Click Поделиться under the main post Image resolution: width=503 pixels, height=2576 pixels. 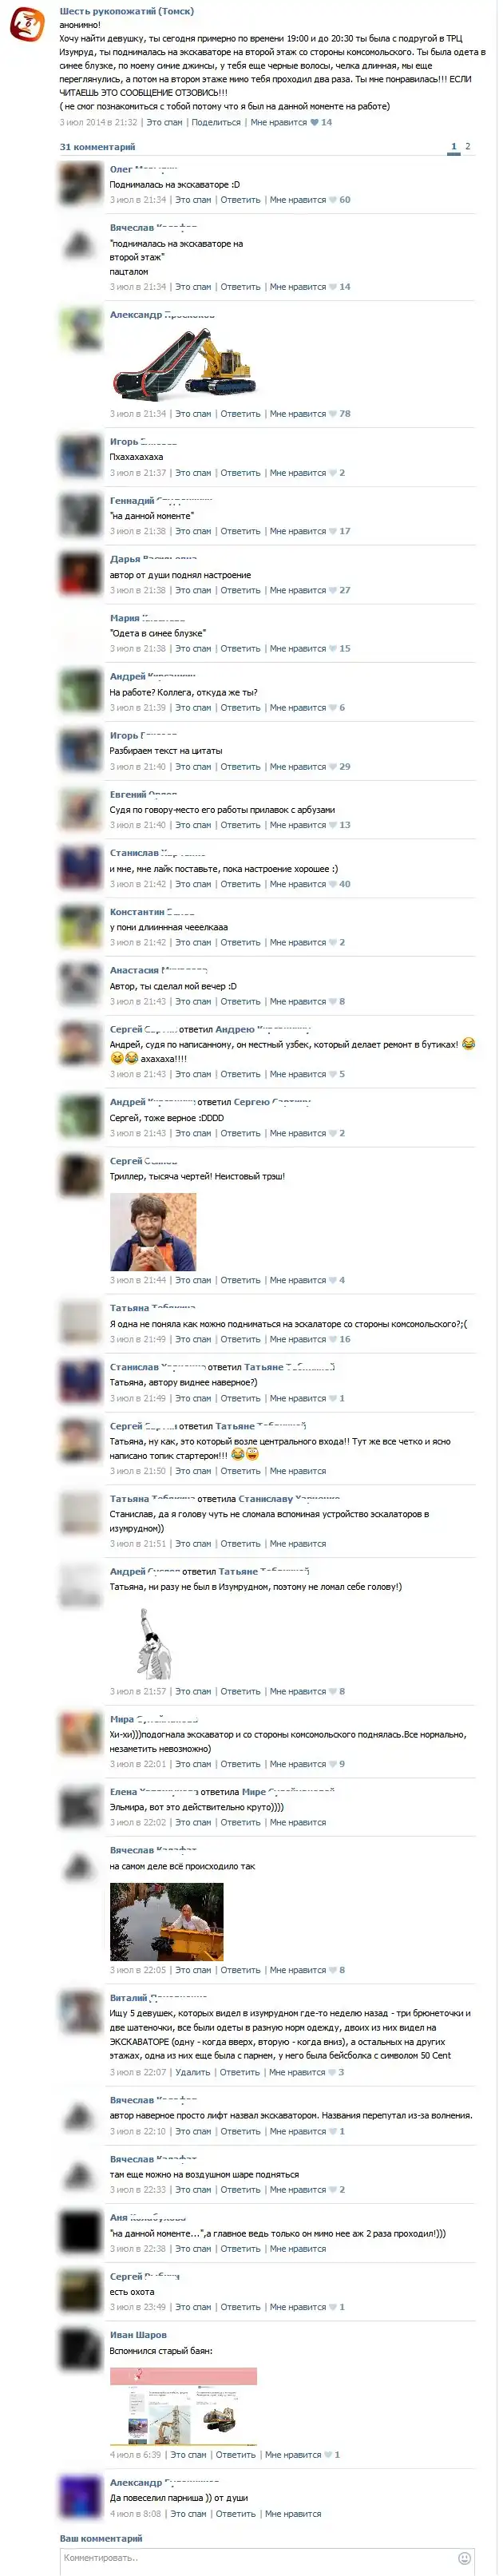[216, 122]
